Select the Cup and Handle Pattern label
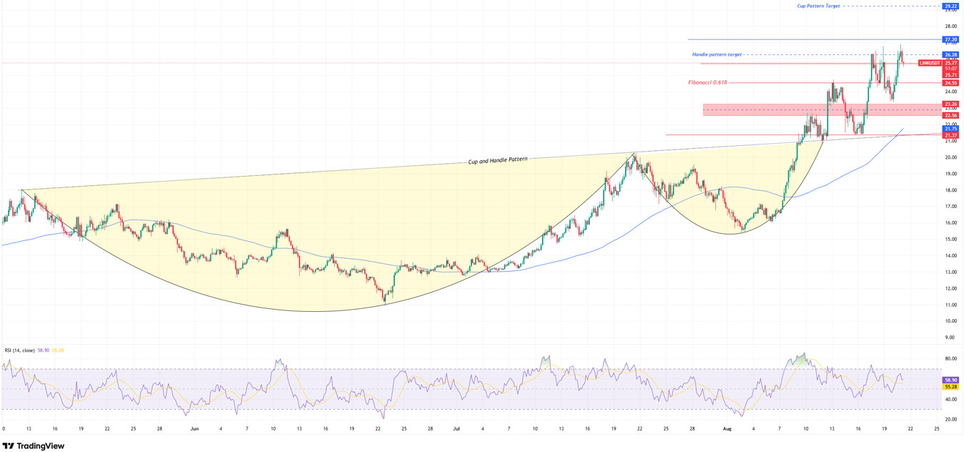964x452 pixels. [x=498, y=160]
